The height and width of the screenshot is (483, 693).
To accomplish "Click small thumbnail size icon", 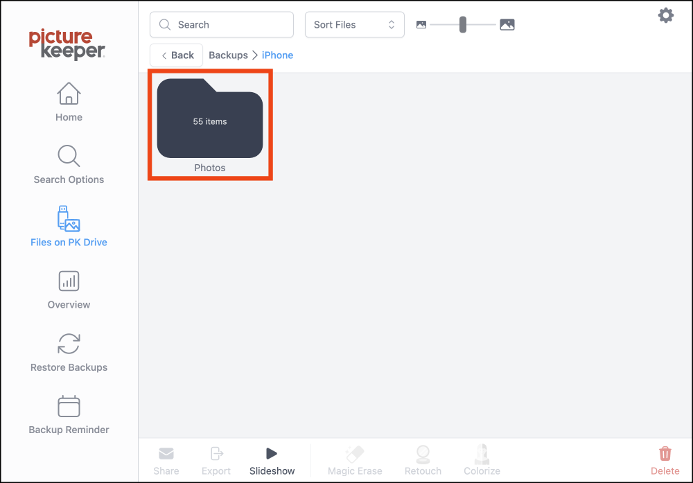I will (421, 25).
